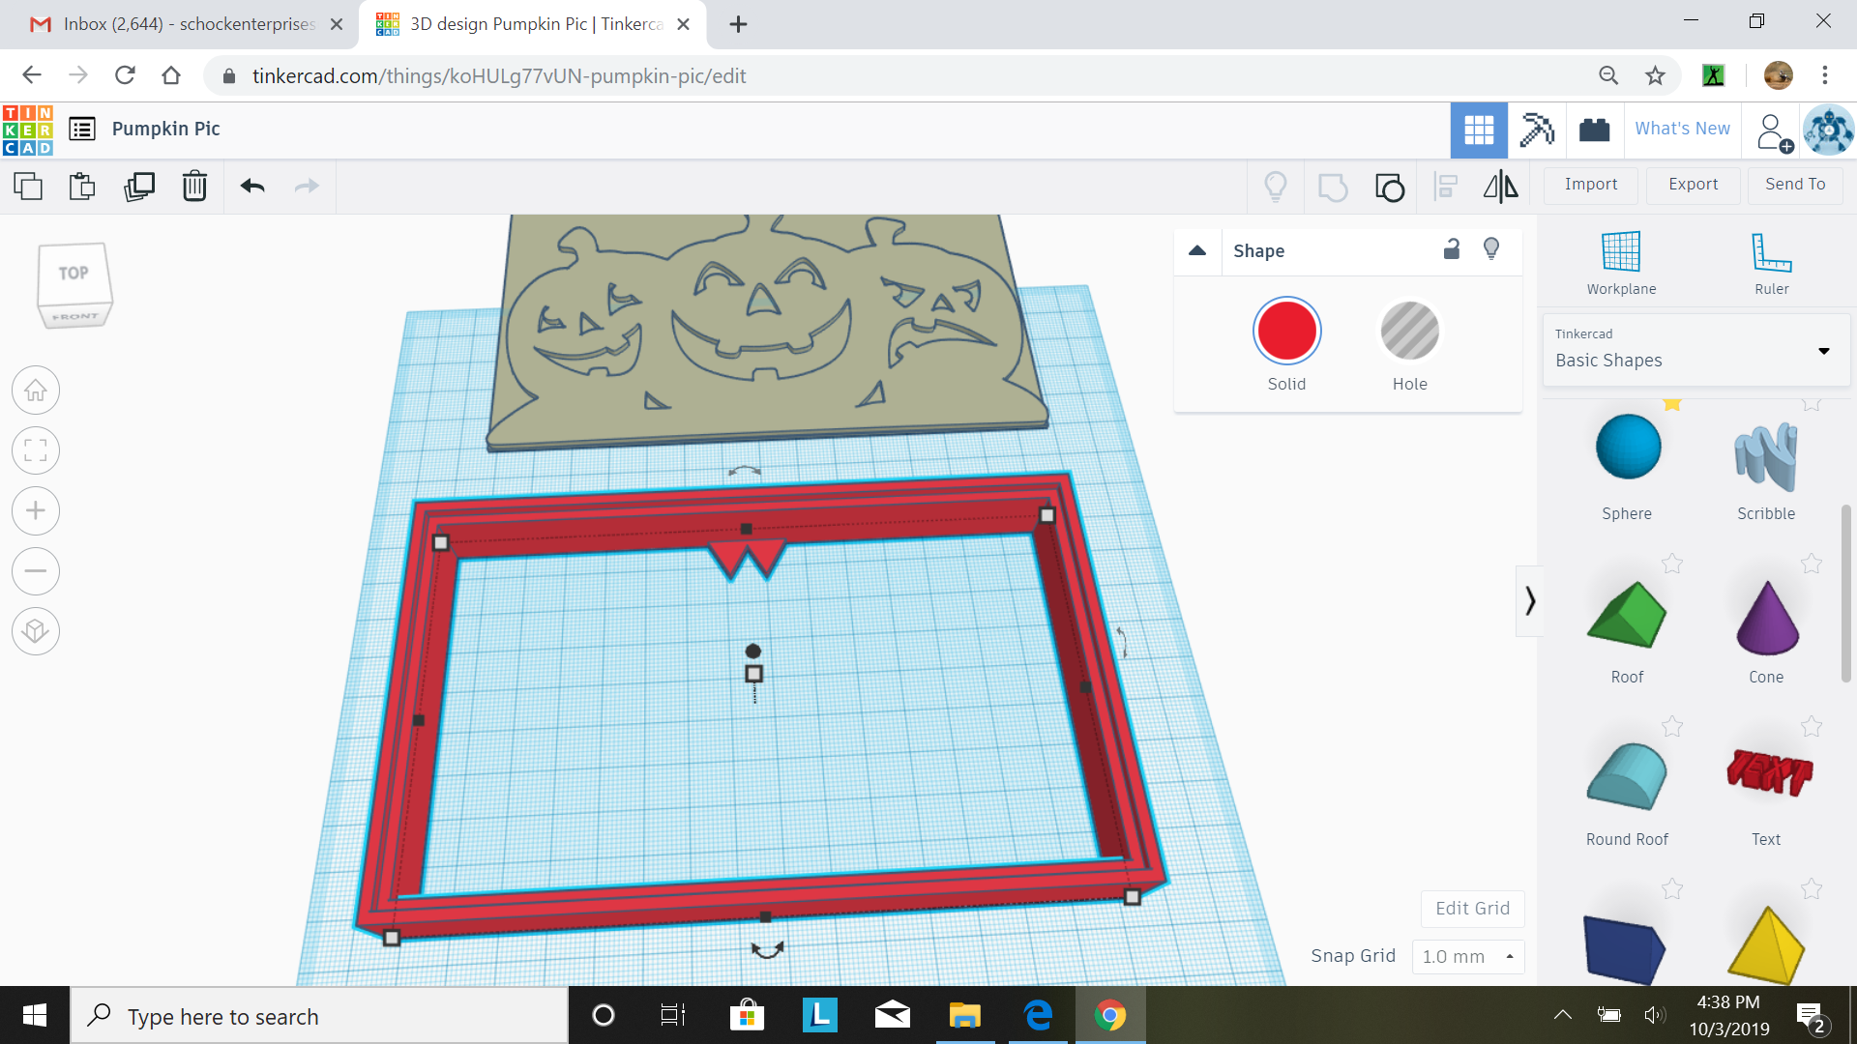The width and height of the screenshot is (1857, 1044).
Task: Toggle shape visibility with the lightbulb icon
Action: click(1491, 248)
